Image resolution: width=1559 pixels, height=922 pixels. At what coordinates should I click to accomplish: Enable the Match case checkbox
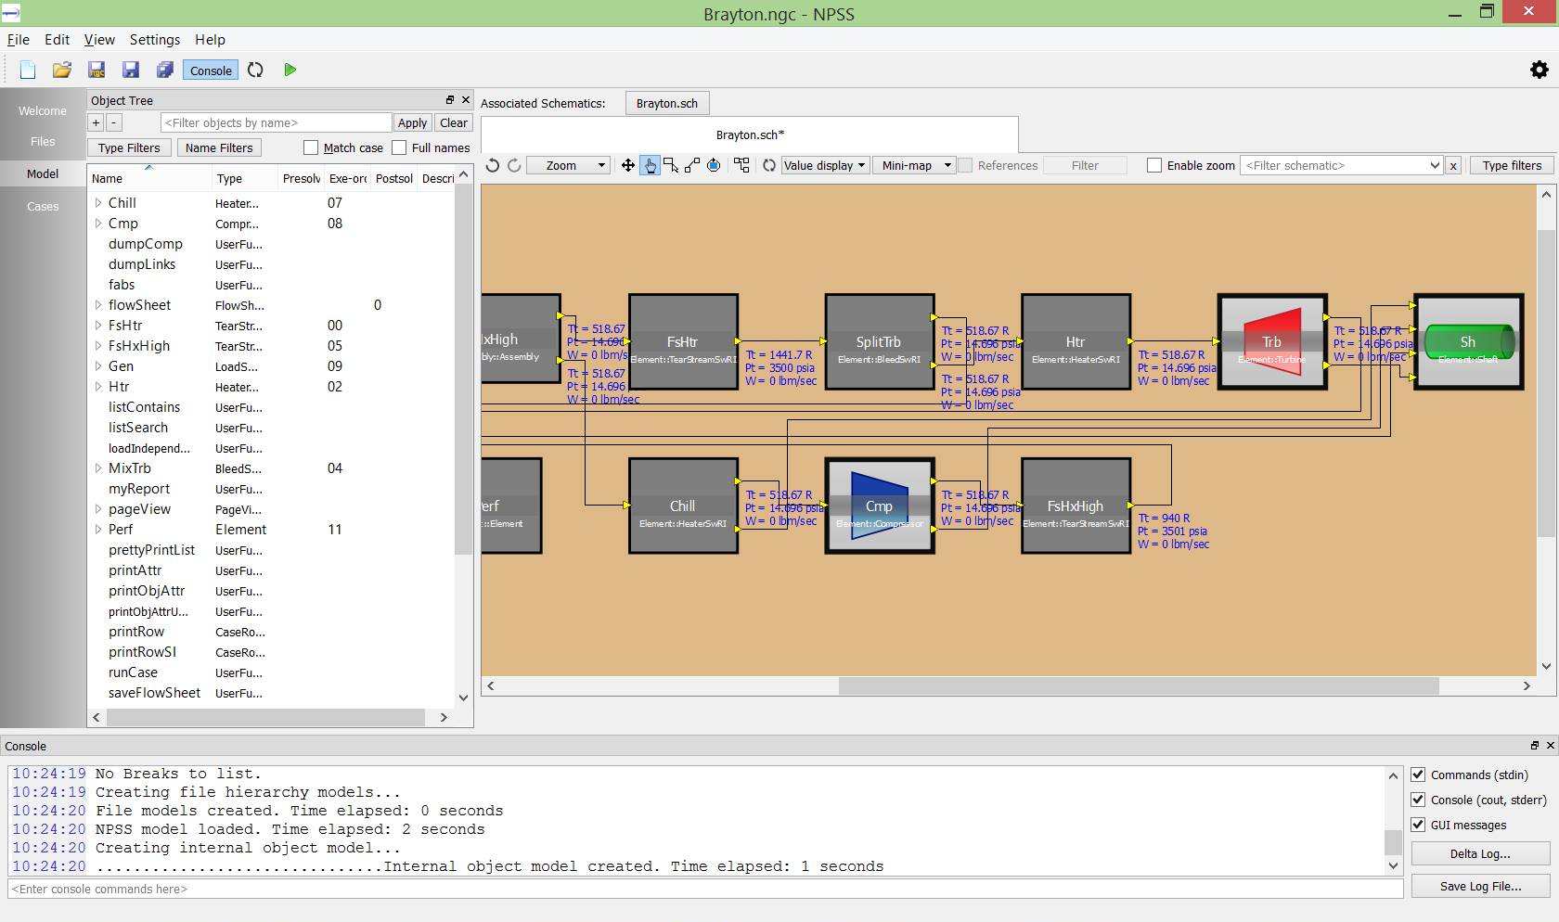pos(311,147)
